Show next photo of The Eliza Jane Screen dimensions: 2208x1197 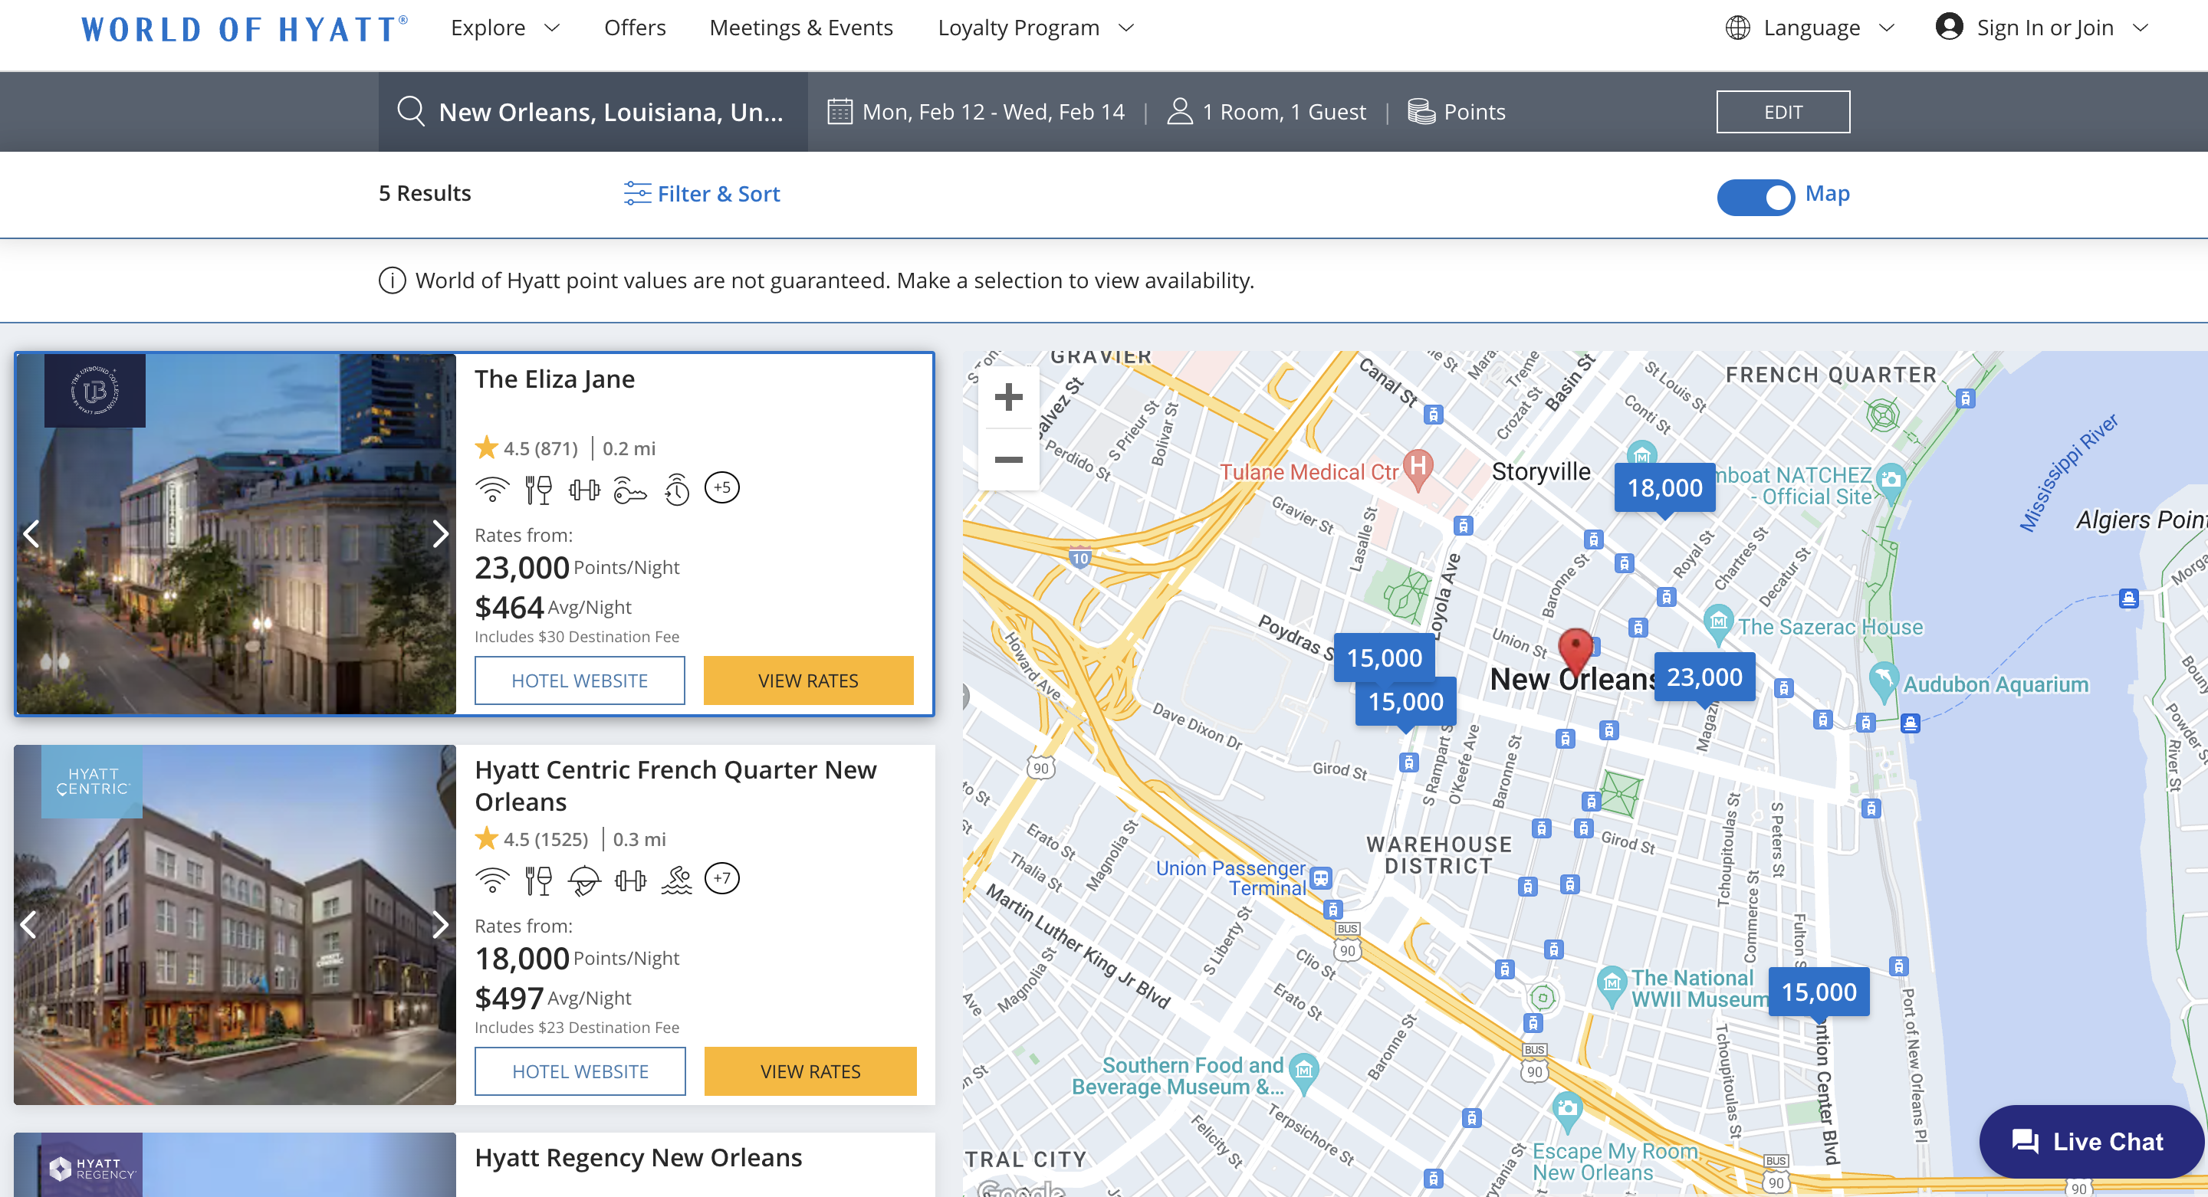pos(440,534)
